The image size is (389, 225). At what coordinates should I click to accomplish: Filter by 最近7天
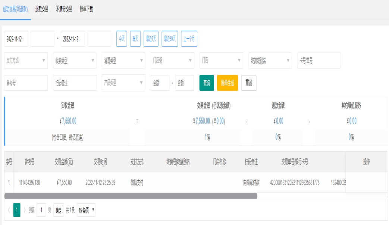pyautogui.click(x=151, y=39)
